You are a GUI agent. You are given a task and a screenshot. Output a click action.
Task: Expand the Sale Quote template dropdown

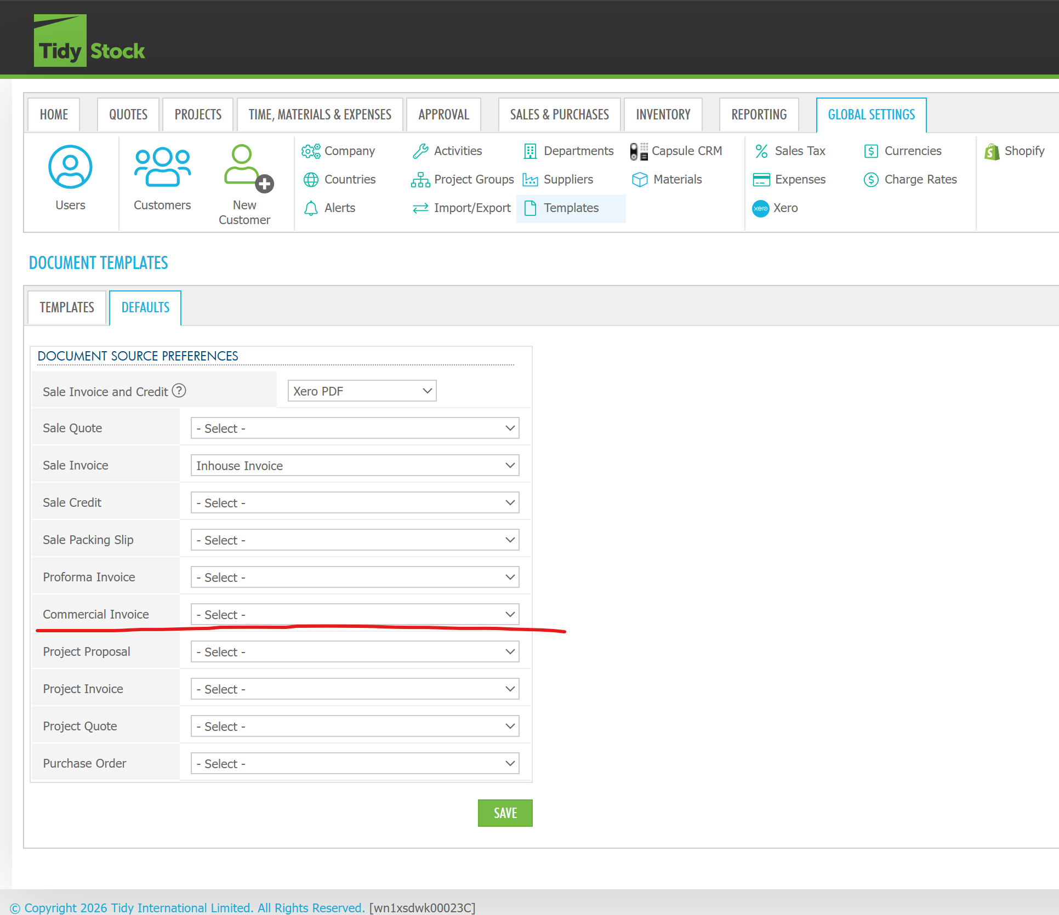tap(355, 428)
